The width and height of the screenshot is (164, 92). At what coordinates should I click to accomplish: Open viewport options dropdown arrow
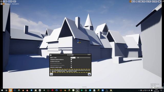pos(1,2)
